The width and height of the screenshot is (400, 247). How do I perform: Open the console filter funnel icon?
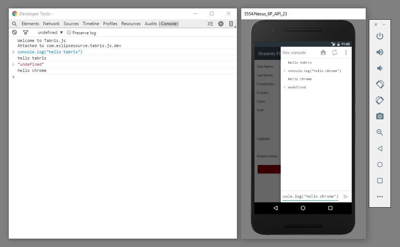pyautogui.click(x=26, y=32)
